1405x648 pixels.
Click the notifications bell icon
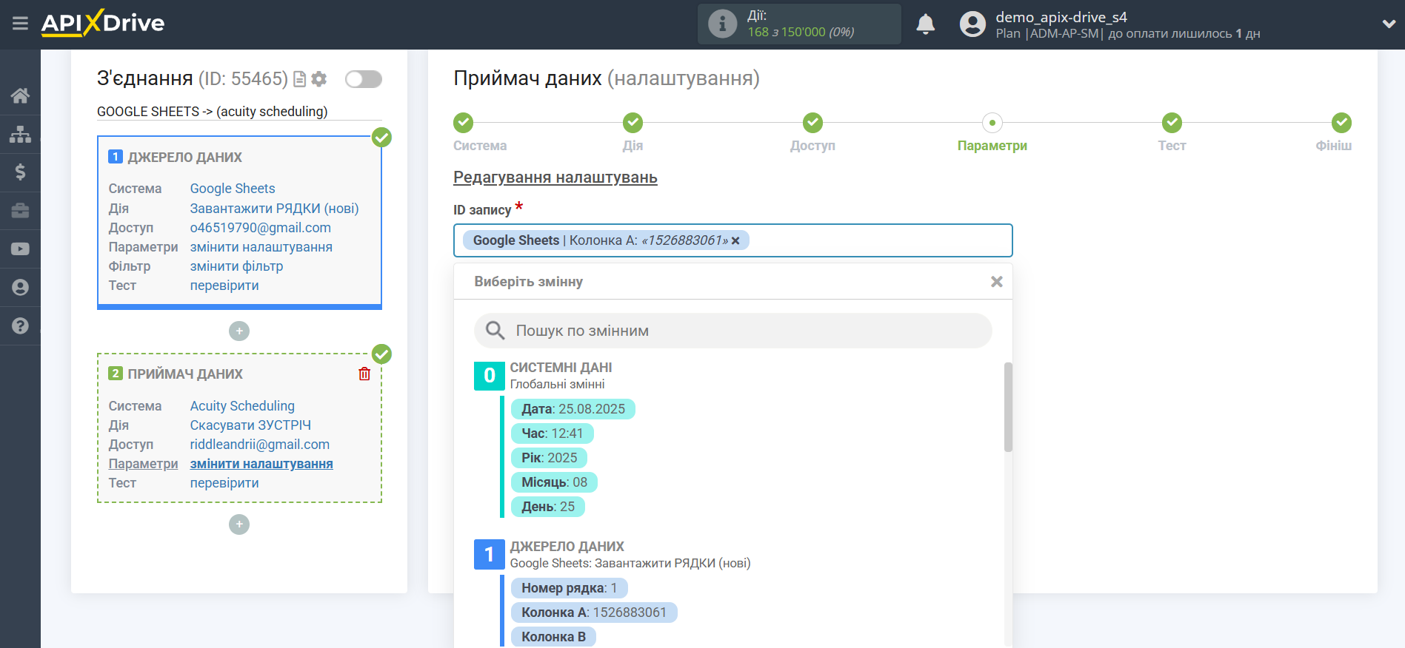coord(925,24)
